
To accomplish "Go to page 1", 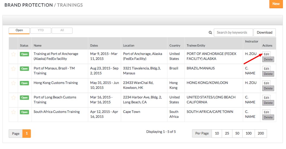I will [27, 133].
